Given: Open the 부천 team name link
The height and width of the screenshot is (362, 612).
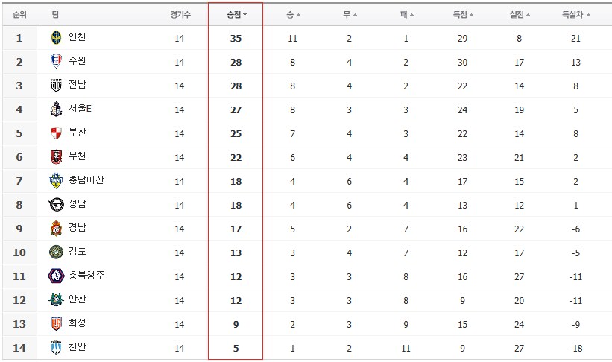Looking at the screenshot, I should tap(78, 156).
